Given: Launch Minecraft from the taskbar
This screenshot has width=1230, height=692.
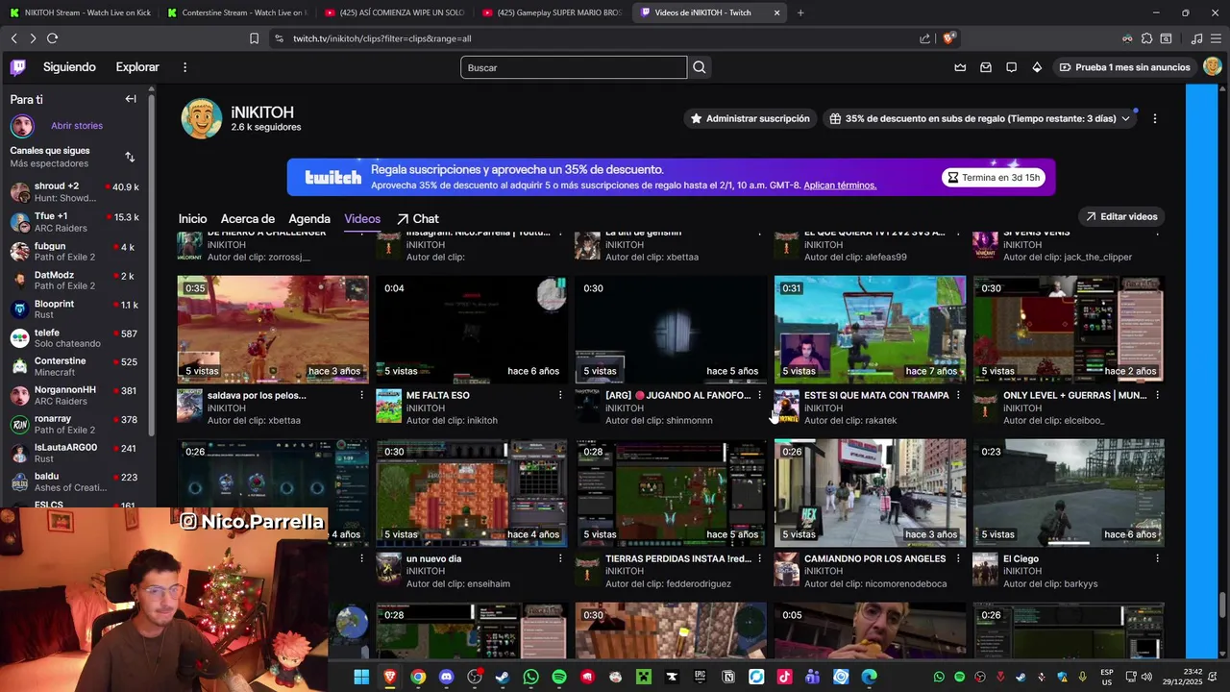Looking at the screenshot, I should click(x=644, y=677).
